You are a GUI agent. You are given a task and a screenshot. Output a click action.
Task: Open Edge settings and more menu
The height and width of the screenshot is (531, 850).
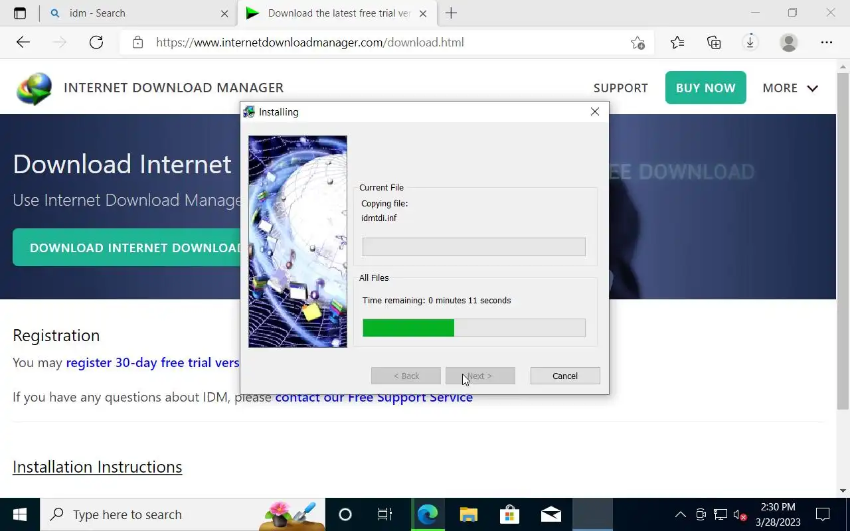[827, 42]
